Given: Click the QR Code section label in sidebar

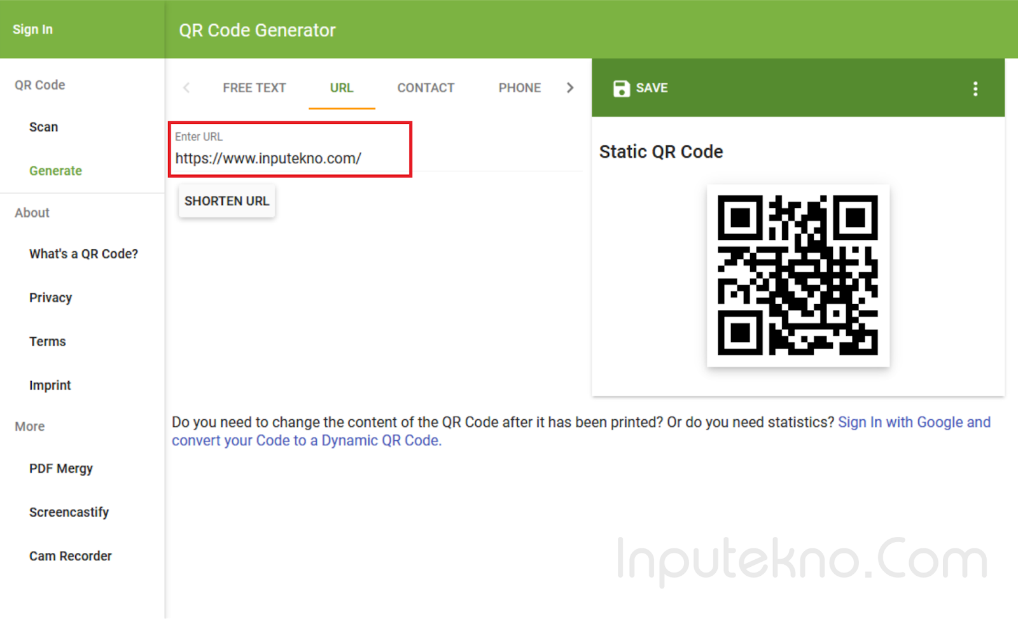Looking at the screenshot, I should pos(40,85).
